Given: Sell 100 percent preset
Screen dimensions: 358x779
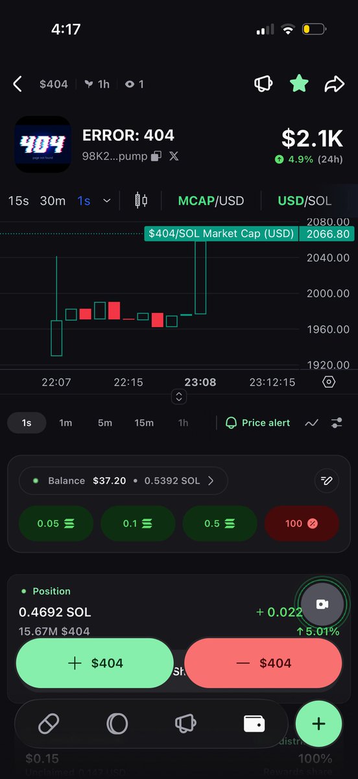Looking at the screenshot, I should (302, 523).
